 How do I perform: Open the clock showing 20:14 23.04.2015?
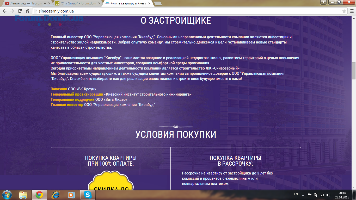(342, 195)
